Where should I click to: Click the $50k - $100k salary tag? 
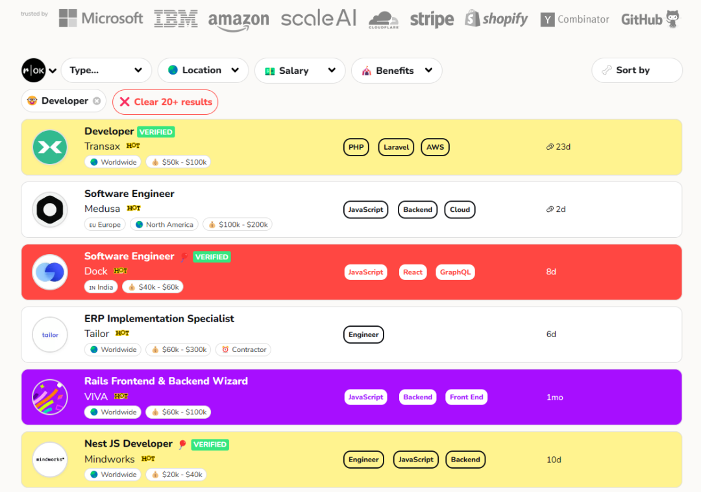coord(178,162)
